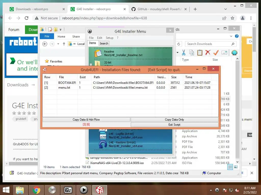Click the teal shell icon in Explorer toolbar
The width and height of the screenshot is (261, 195).
(x=234, y=53)
